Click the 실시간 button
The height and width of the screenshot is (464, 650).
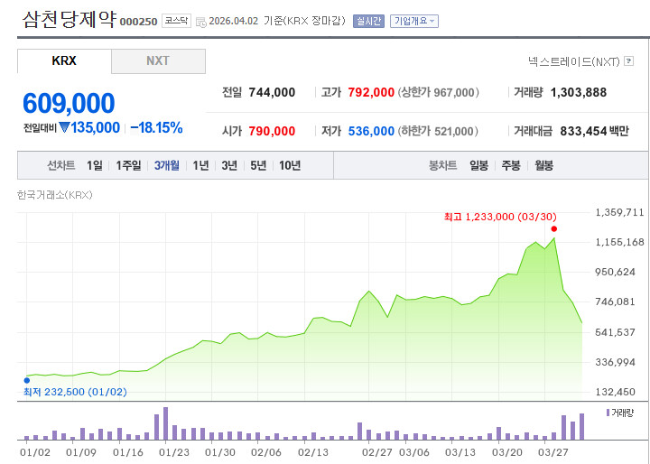click(x=368, y=21)
